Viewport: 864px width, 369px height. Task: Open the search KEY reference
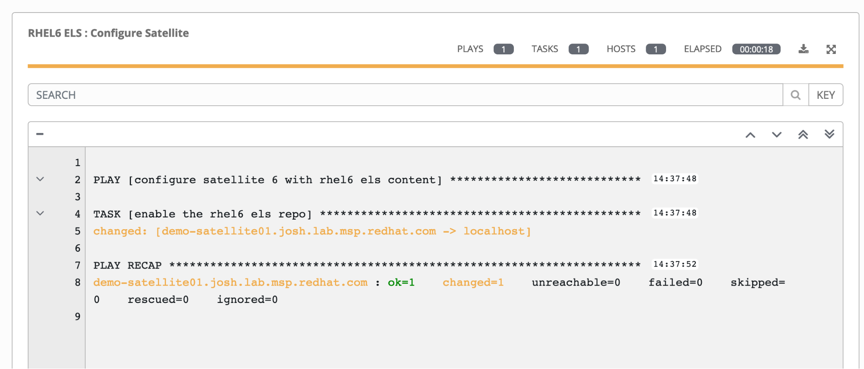tap(826, 95)
